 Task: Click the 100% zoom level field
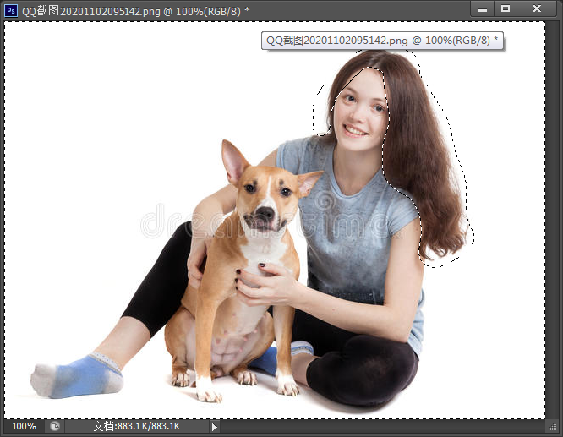24,427
